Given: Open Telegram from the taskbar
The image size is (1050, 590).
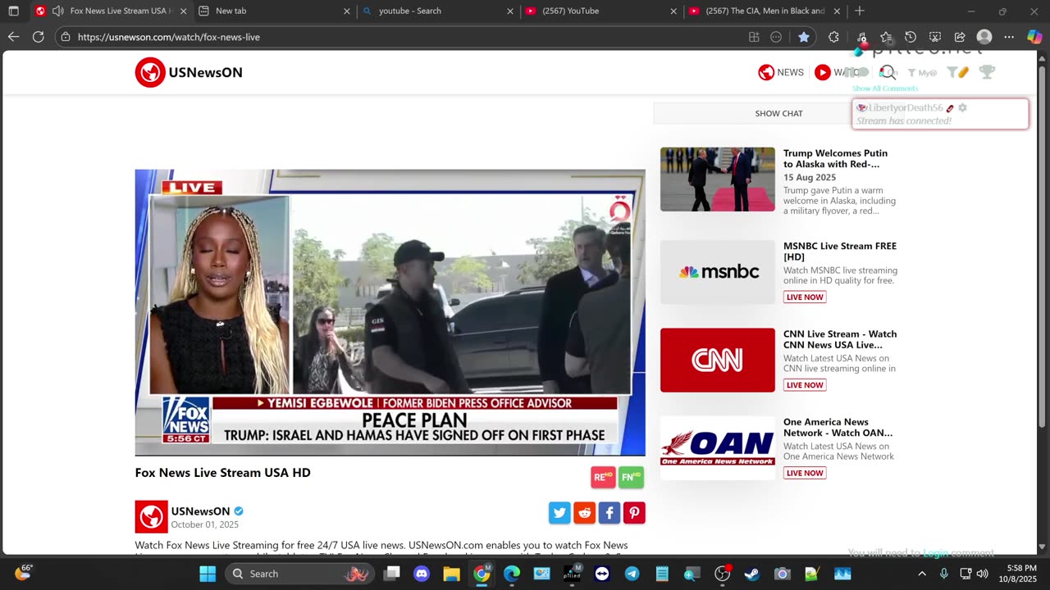Looking at the screenshot, I should point(632,574).
